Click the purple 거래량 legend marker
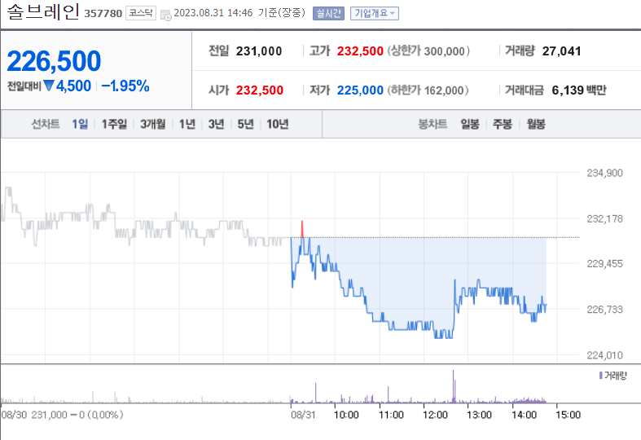The width and height of the screenshot is (641, 440). [601, 375]
